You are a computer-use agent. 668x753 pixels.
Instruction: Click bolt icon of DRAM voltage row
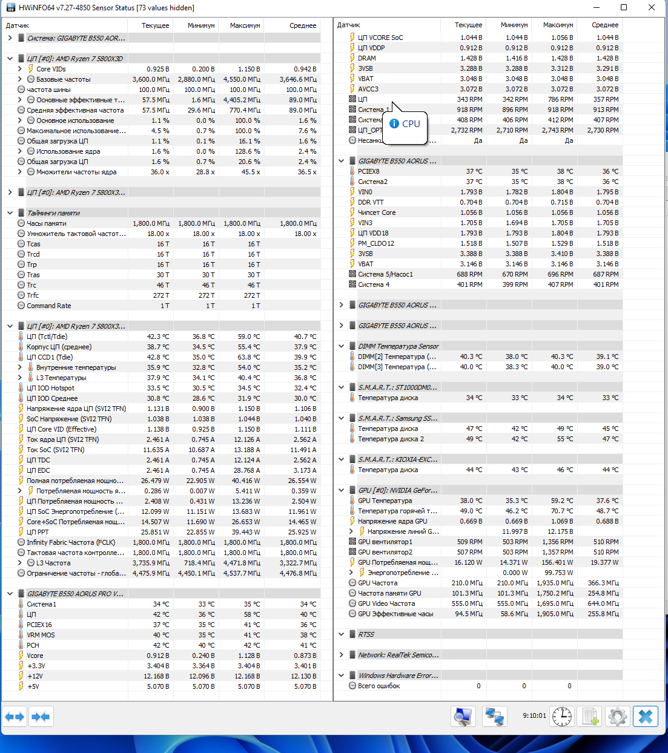352,58
